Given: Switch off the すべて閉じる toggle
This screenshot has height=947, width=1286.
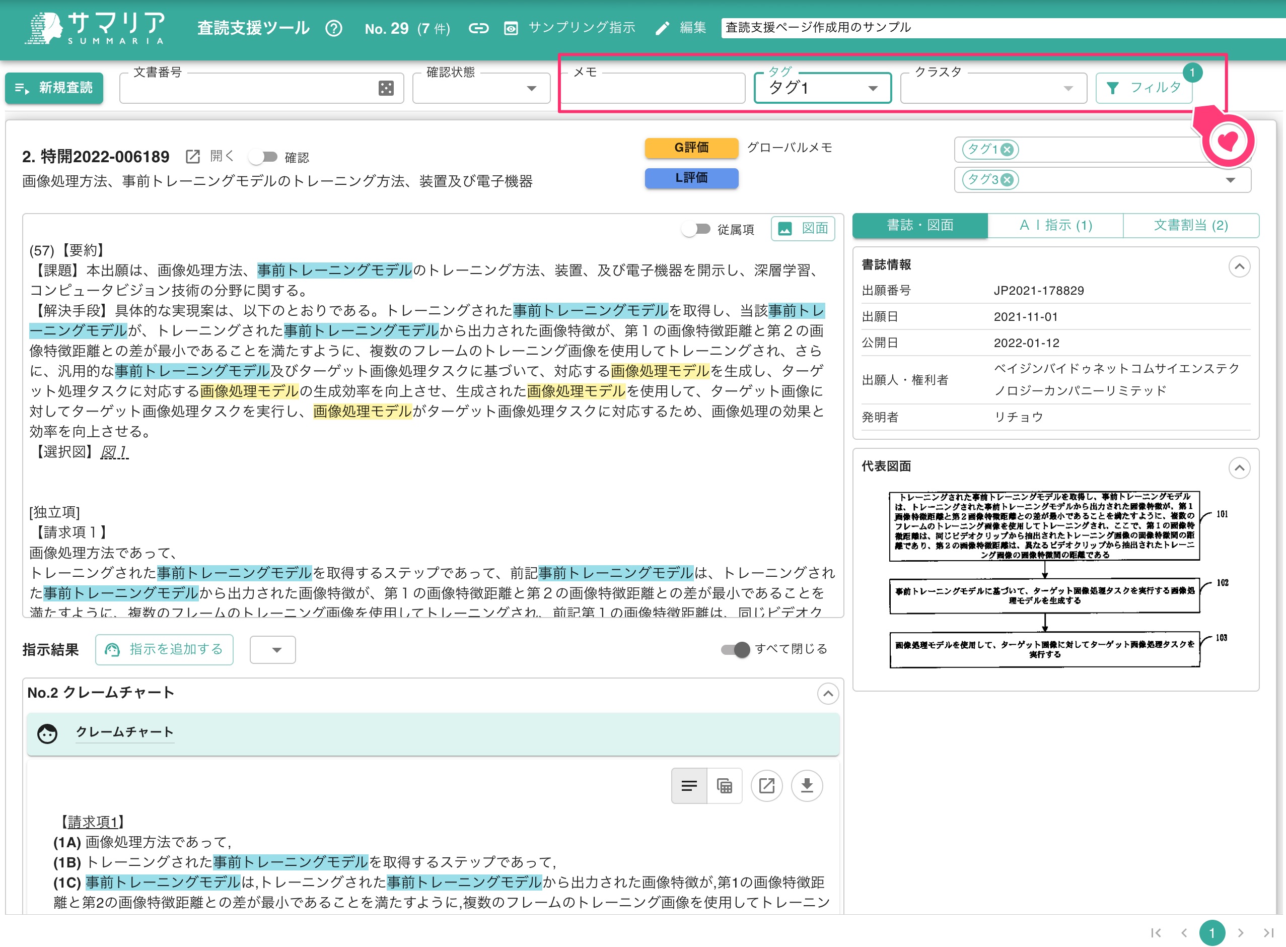Looking at the screenshot, I should 735,649.
